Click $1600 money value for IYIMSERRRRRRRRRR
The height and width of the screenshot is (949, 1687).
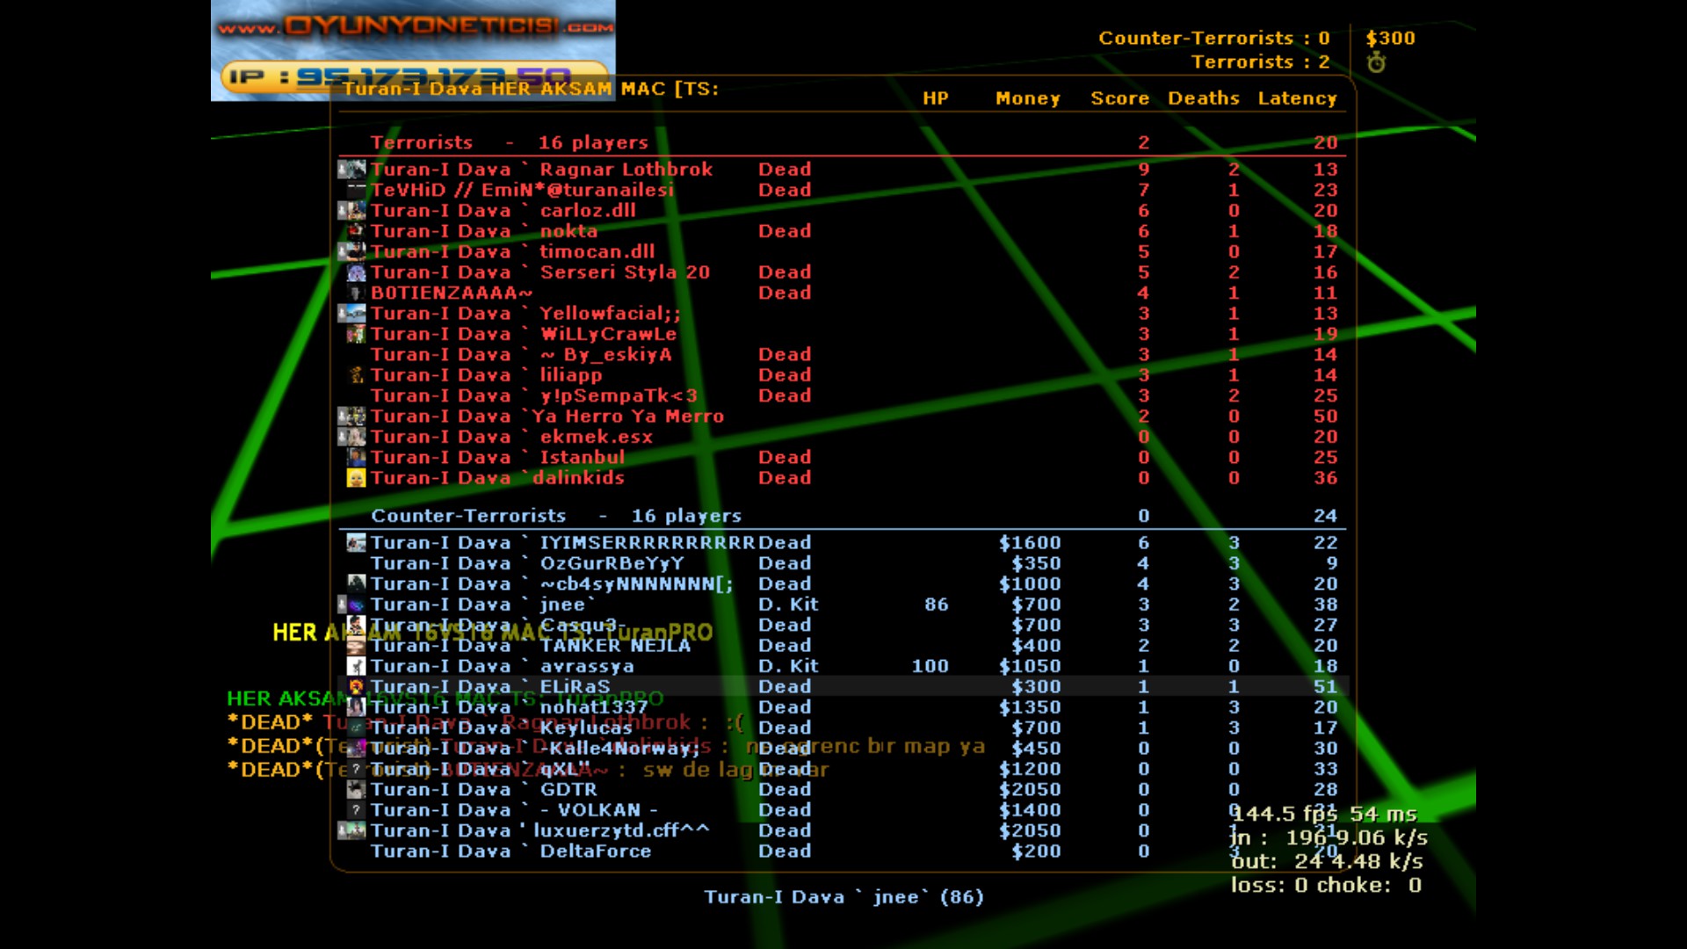coord(1030,542)
